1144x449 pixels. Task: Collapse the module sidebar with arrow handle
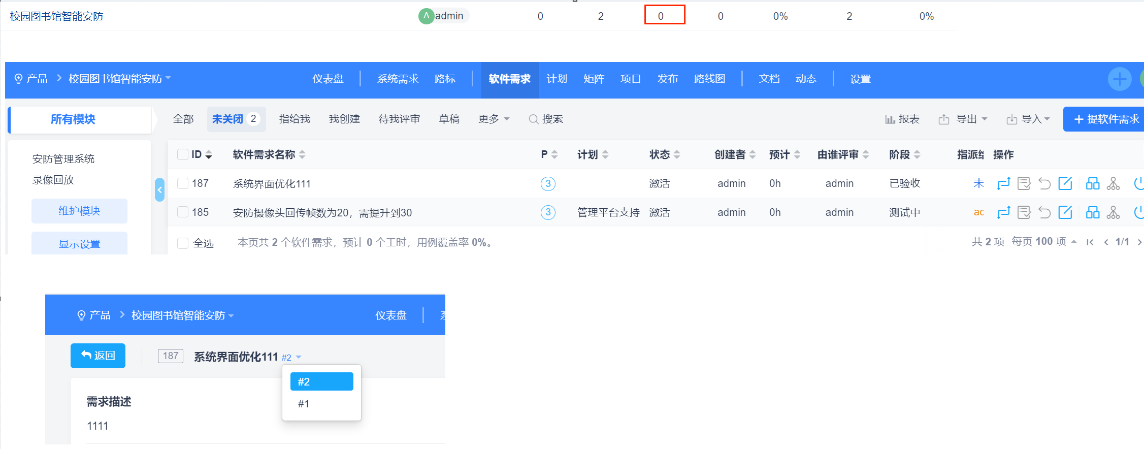[159, 189]
